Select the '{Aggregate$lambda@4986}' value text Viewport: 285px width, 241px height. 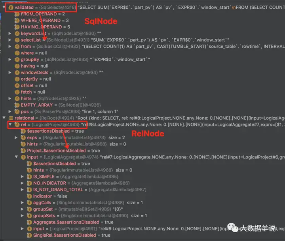[101, 183]
